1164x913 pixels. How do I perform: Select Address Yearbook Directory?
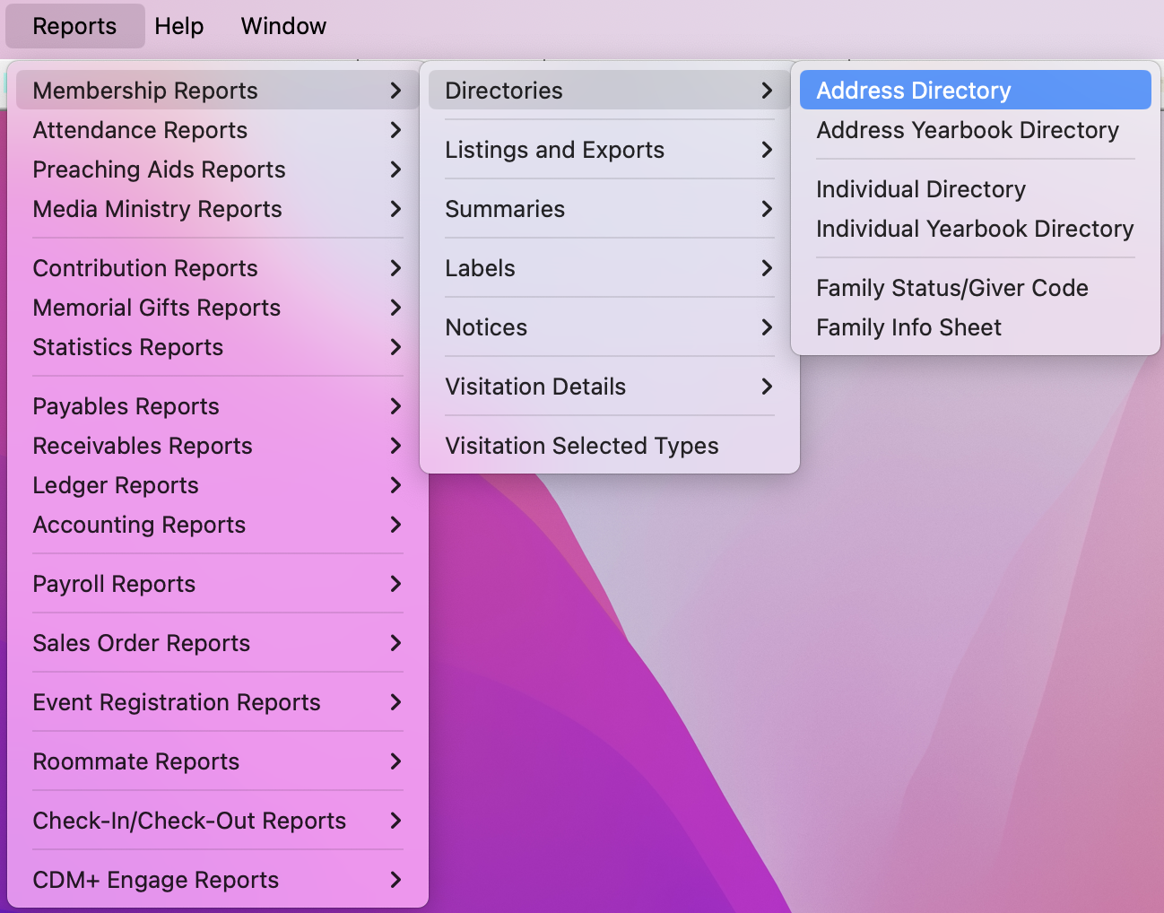coord(967,130)
